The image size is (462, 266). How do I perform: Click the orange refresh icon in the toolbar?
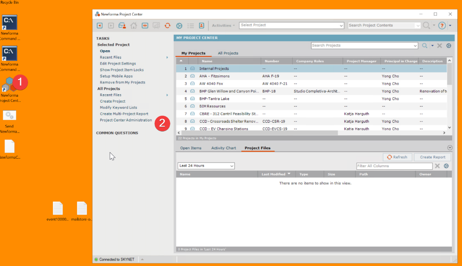(x=168, y=26)
